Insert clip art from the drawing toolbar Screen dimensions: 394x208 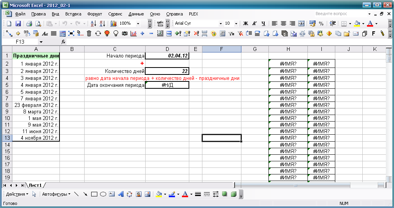click(x=138, y=194)
